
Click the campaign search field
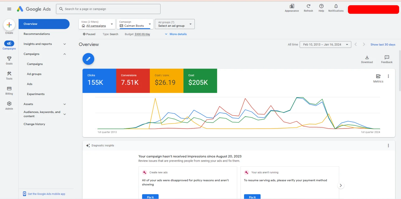[x=108, y=9]
